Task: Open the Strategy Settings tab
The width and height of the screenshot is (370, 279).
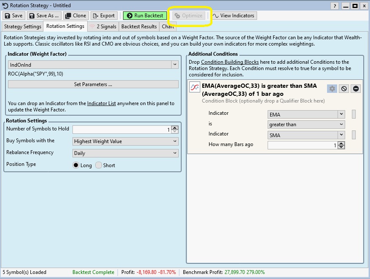Action: coord(23,27)
